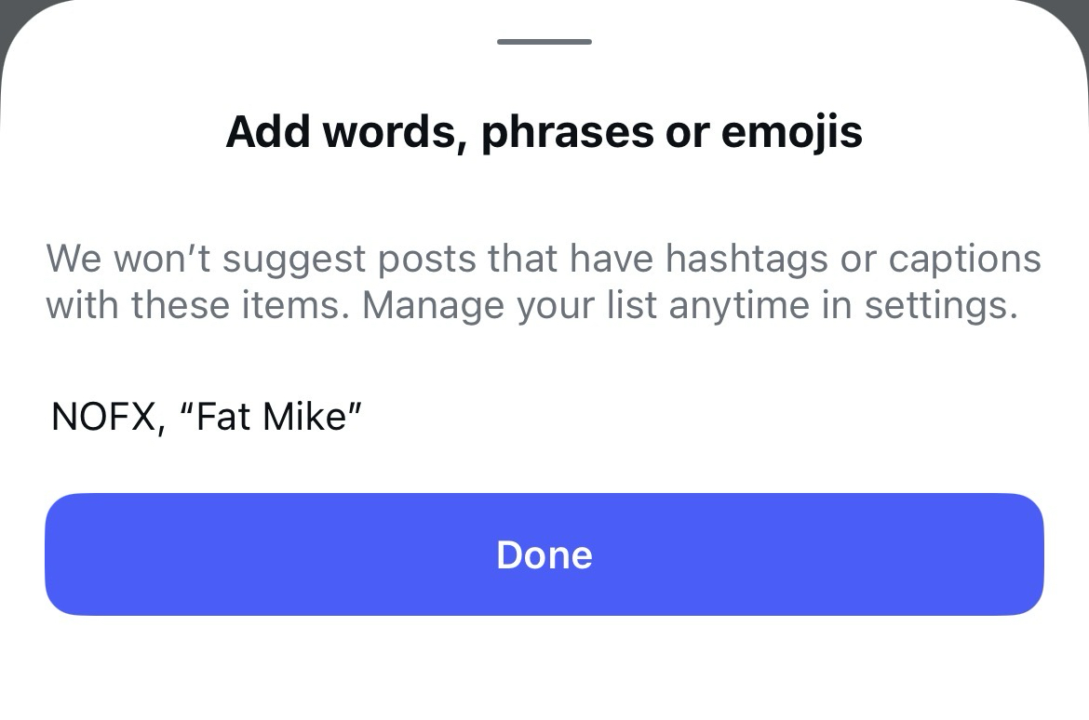
Task: Tap the blue Done button
Action: pyautogui.click(x=544, y=554)
